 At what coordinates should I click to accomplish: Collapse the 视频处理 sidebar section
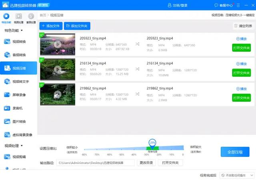pyautogui.click(x=13, y=146)
